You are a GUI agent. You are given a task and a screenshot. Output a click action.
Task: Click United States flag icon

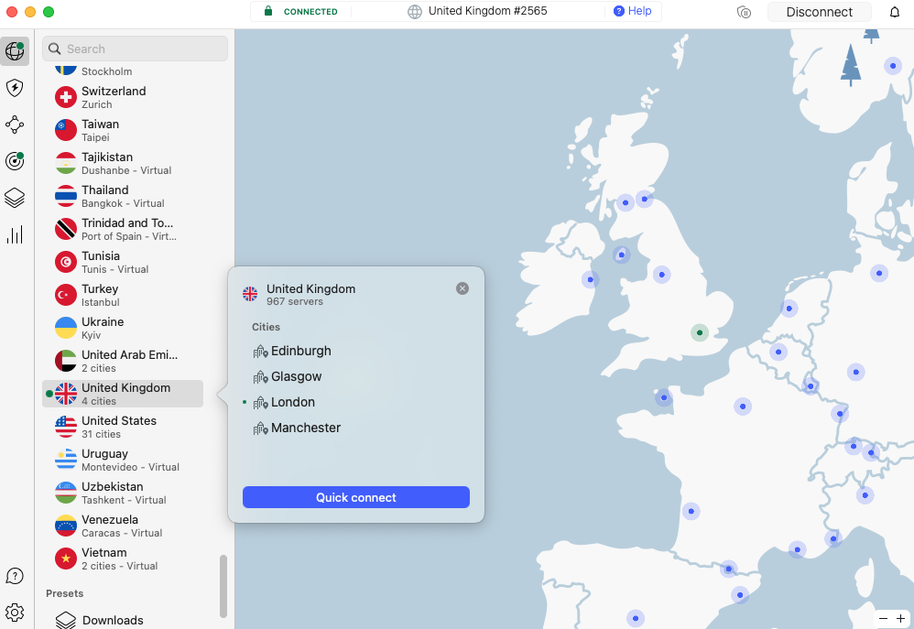66,427
